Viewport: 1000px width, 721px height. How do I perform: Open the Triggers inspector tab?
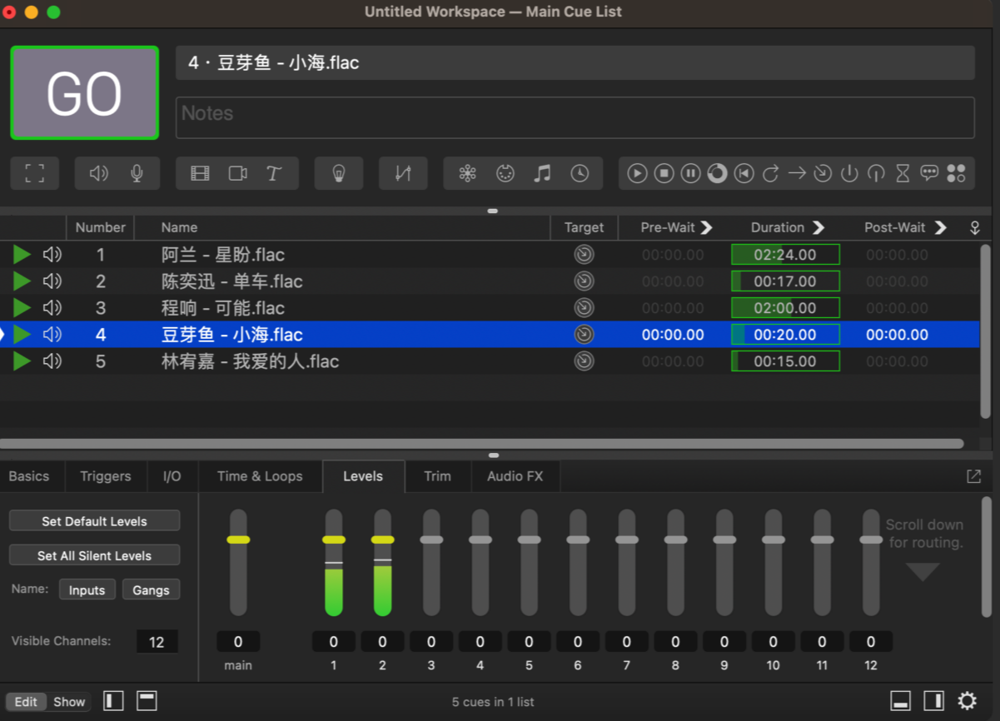(x=106, y=476)
